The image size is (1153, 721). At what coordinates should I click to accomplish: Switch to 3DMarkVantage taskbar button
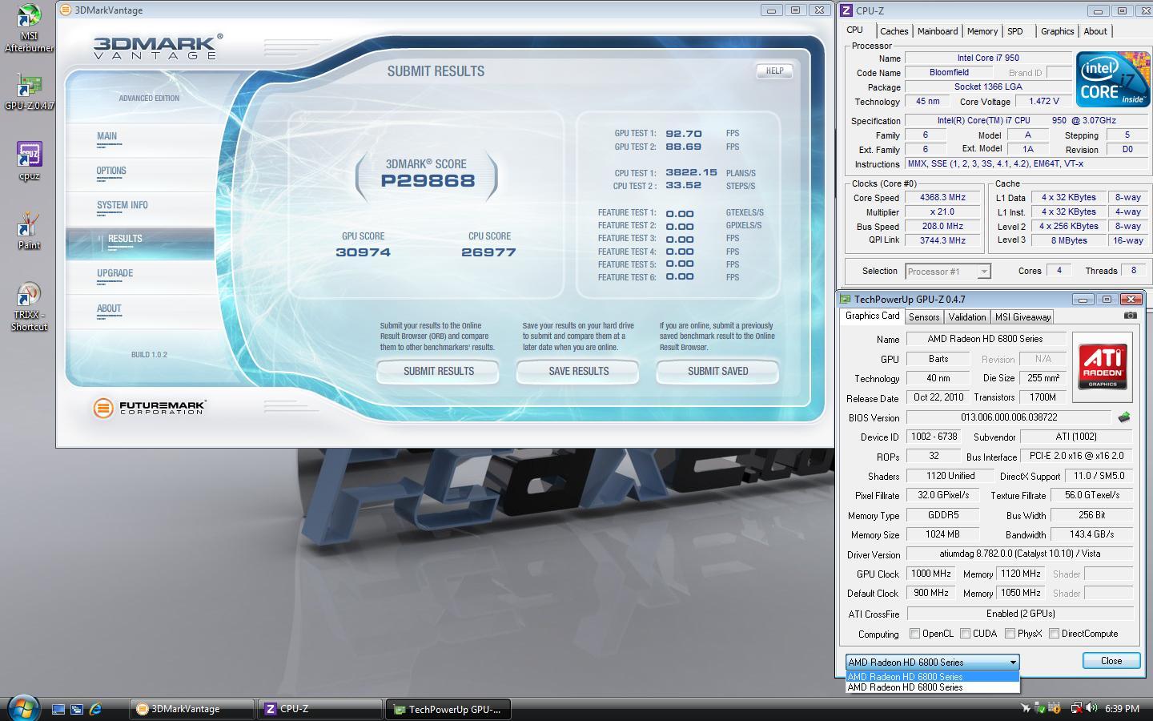(191, 709)
